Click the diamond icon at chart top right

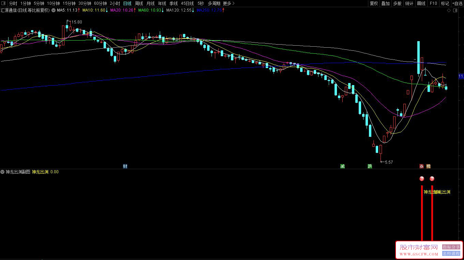(449, 11)
